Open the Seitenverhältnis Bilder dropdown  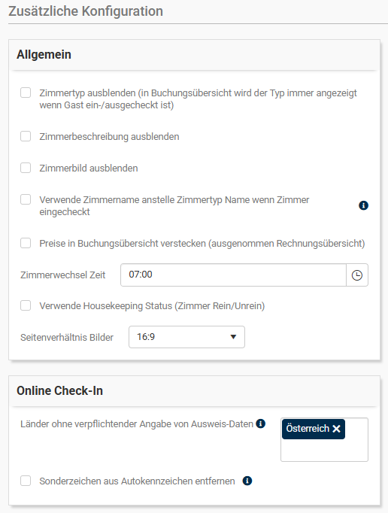[x=186, y=337]
